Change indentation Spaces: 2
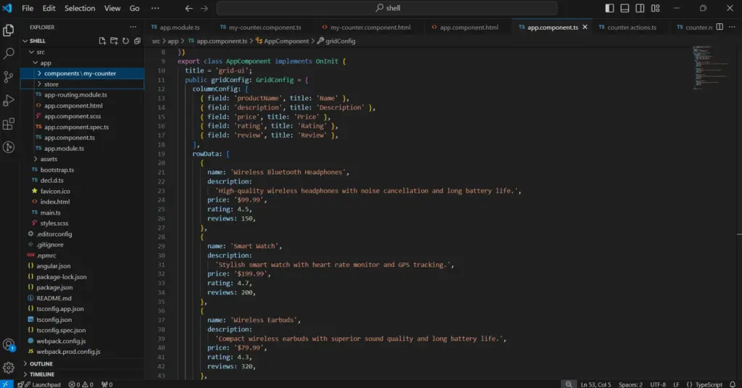This screenshot has height=388, width=742. pyautogui.click(x=630, y=384)
